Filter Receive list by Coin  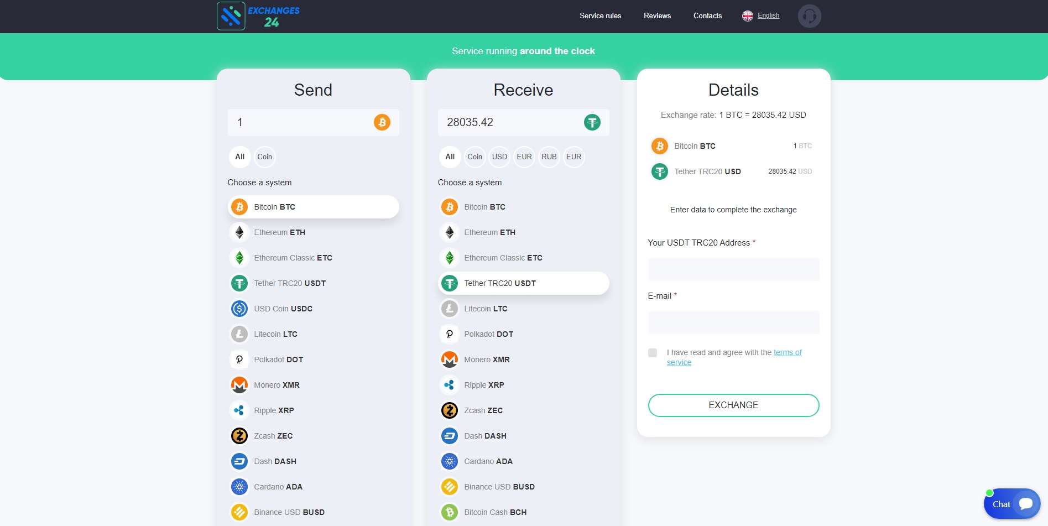click(475, 157)
